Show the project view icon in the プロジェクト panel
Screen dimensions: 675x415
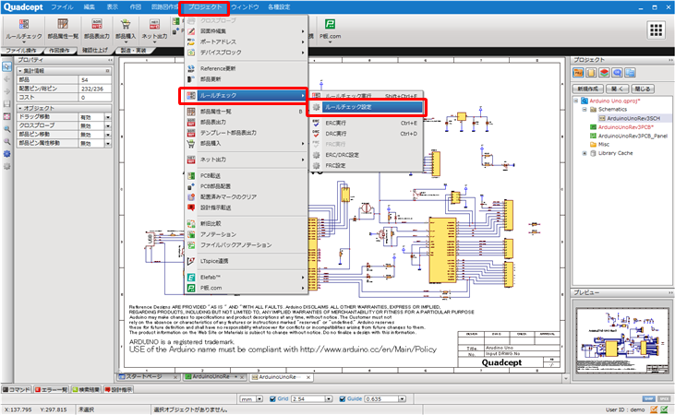point(578,73)
